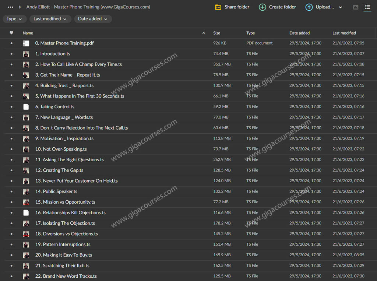Click the heart favourites column header icon
The image size is (377, 281).
point(11,33)
